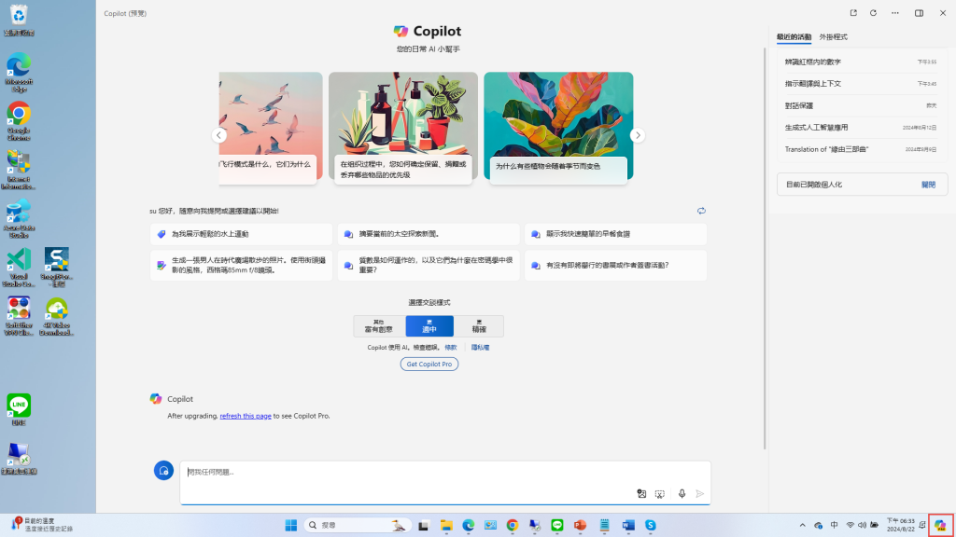The height and width of the screenshot is (537, 956).
Task: Turn off personalization via 關閉
Action: coord(928,185)
